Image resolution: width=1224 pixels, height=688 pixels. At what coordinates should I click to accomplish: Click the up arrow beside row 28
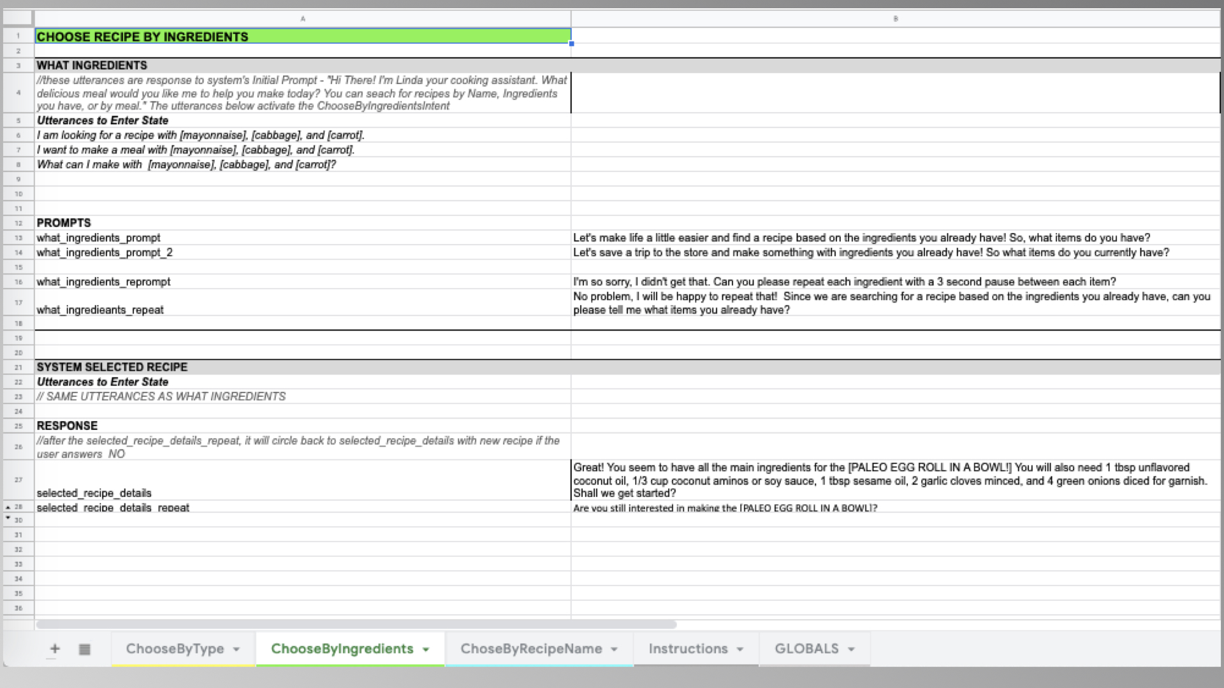coord(8,507)
